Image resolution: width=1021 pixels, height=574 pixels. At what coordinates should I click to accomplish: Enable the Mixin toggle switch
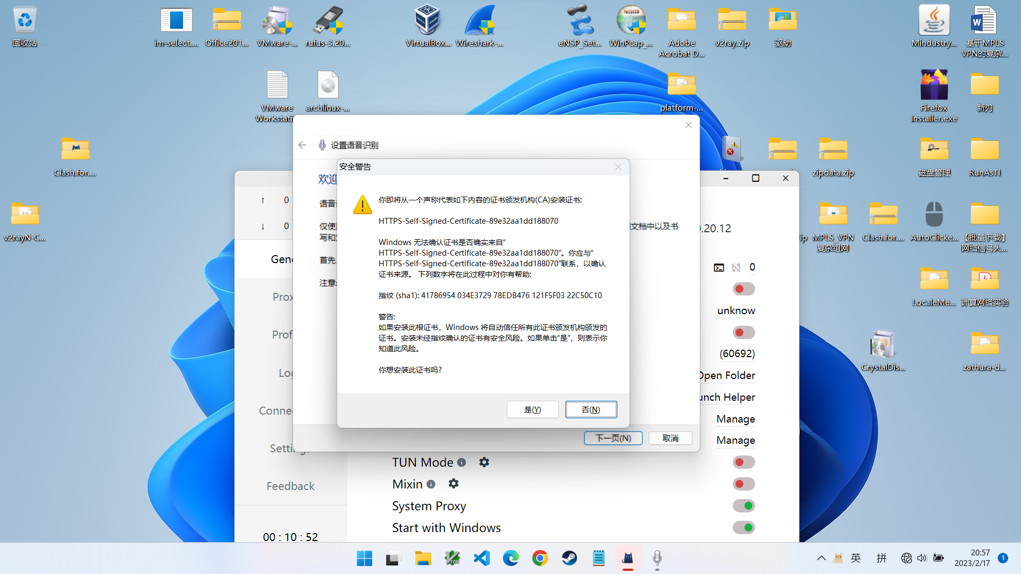[x=743, y=484]
